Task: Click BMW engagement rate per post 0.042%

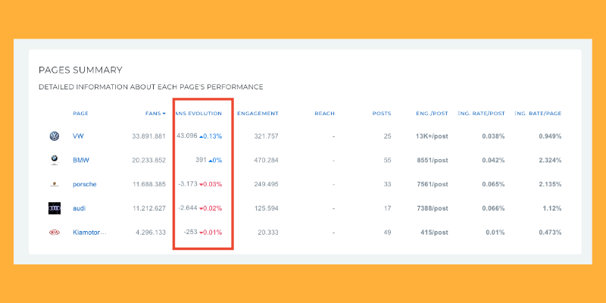Action: click(x=494, y=160)
